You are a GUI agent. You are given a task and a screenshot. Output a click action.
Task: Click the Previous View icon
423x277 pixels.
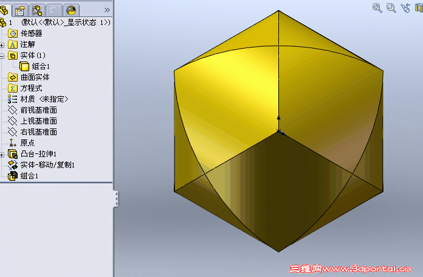[405, 8]
